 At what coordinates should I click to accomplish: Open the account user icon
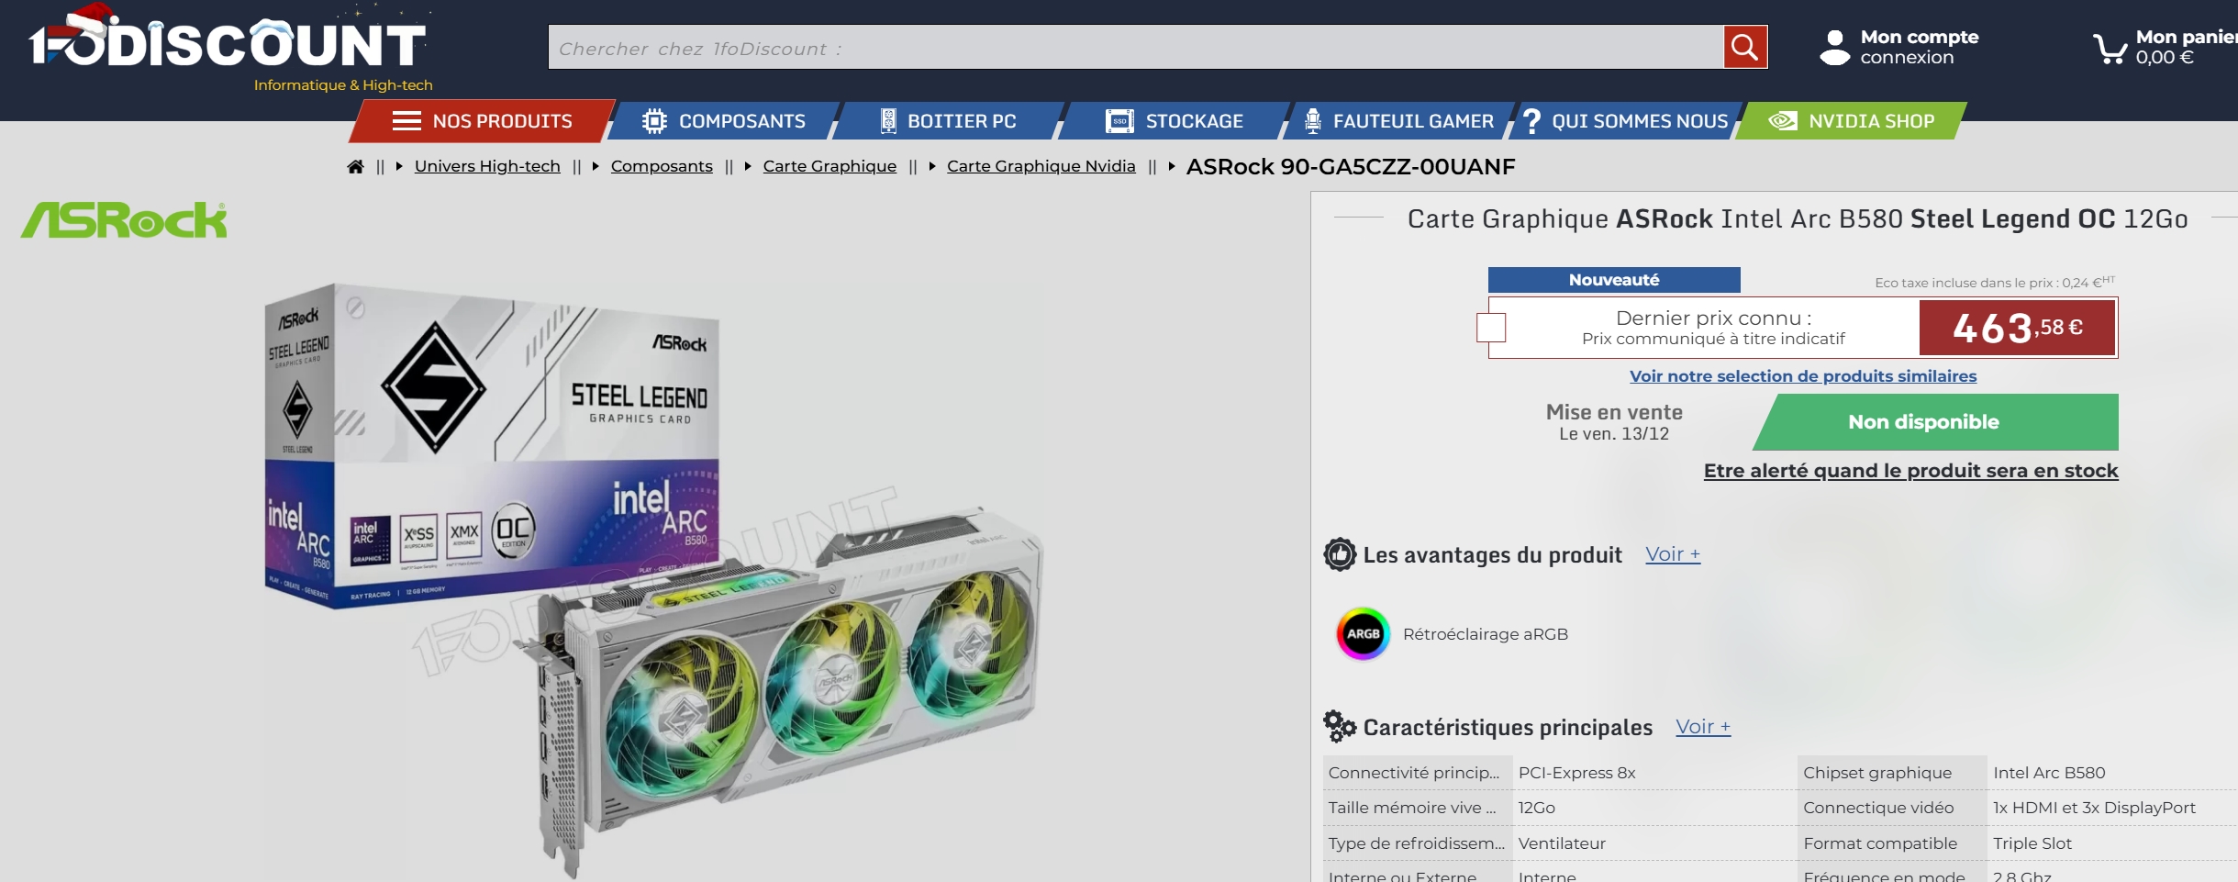[x=1834, y=48]
